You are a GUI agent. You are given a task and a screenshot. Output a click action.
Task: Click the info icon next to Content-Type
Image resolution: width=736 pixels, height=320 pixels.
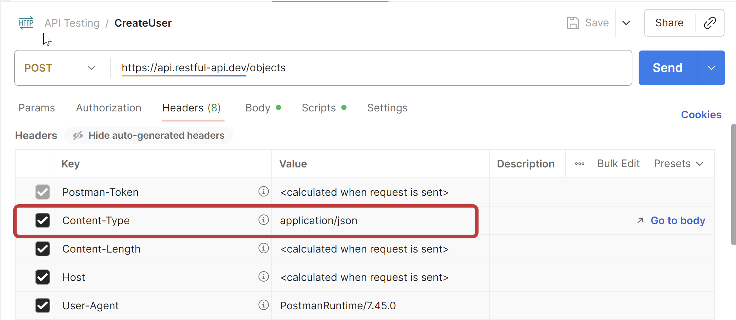[264, 220]
